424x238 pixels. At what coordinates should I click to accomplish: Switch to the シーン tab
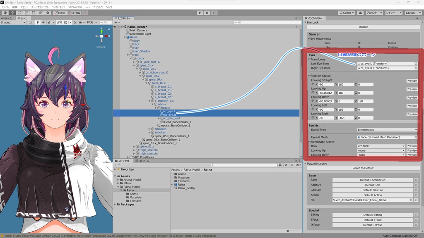point(23,18)
